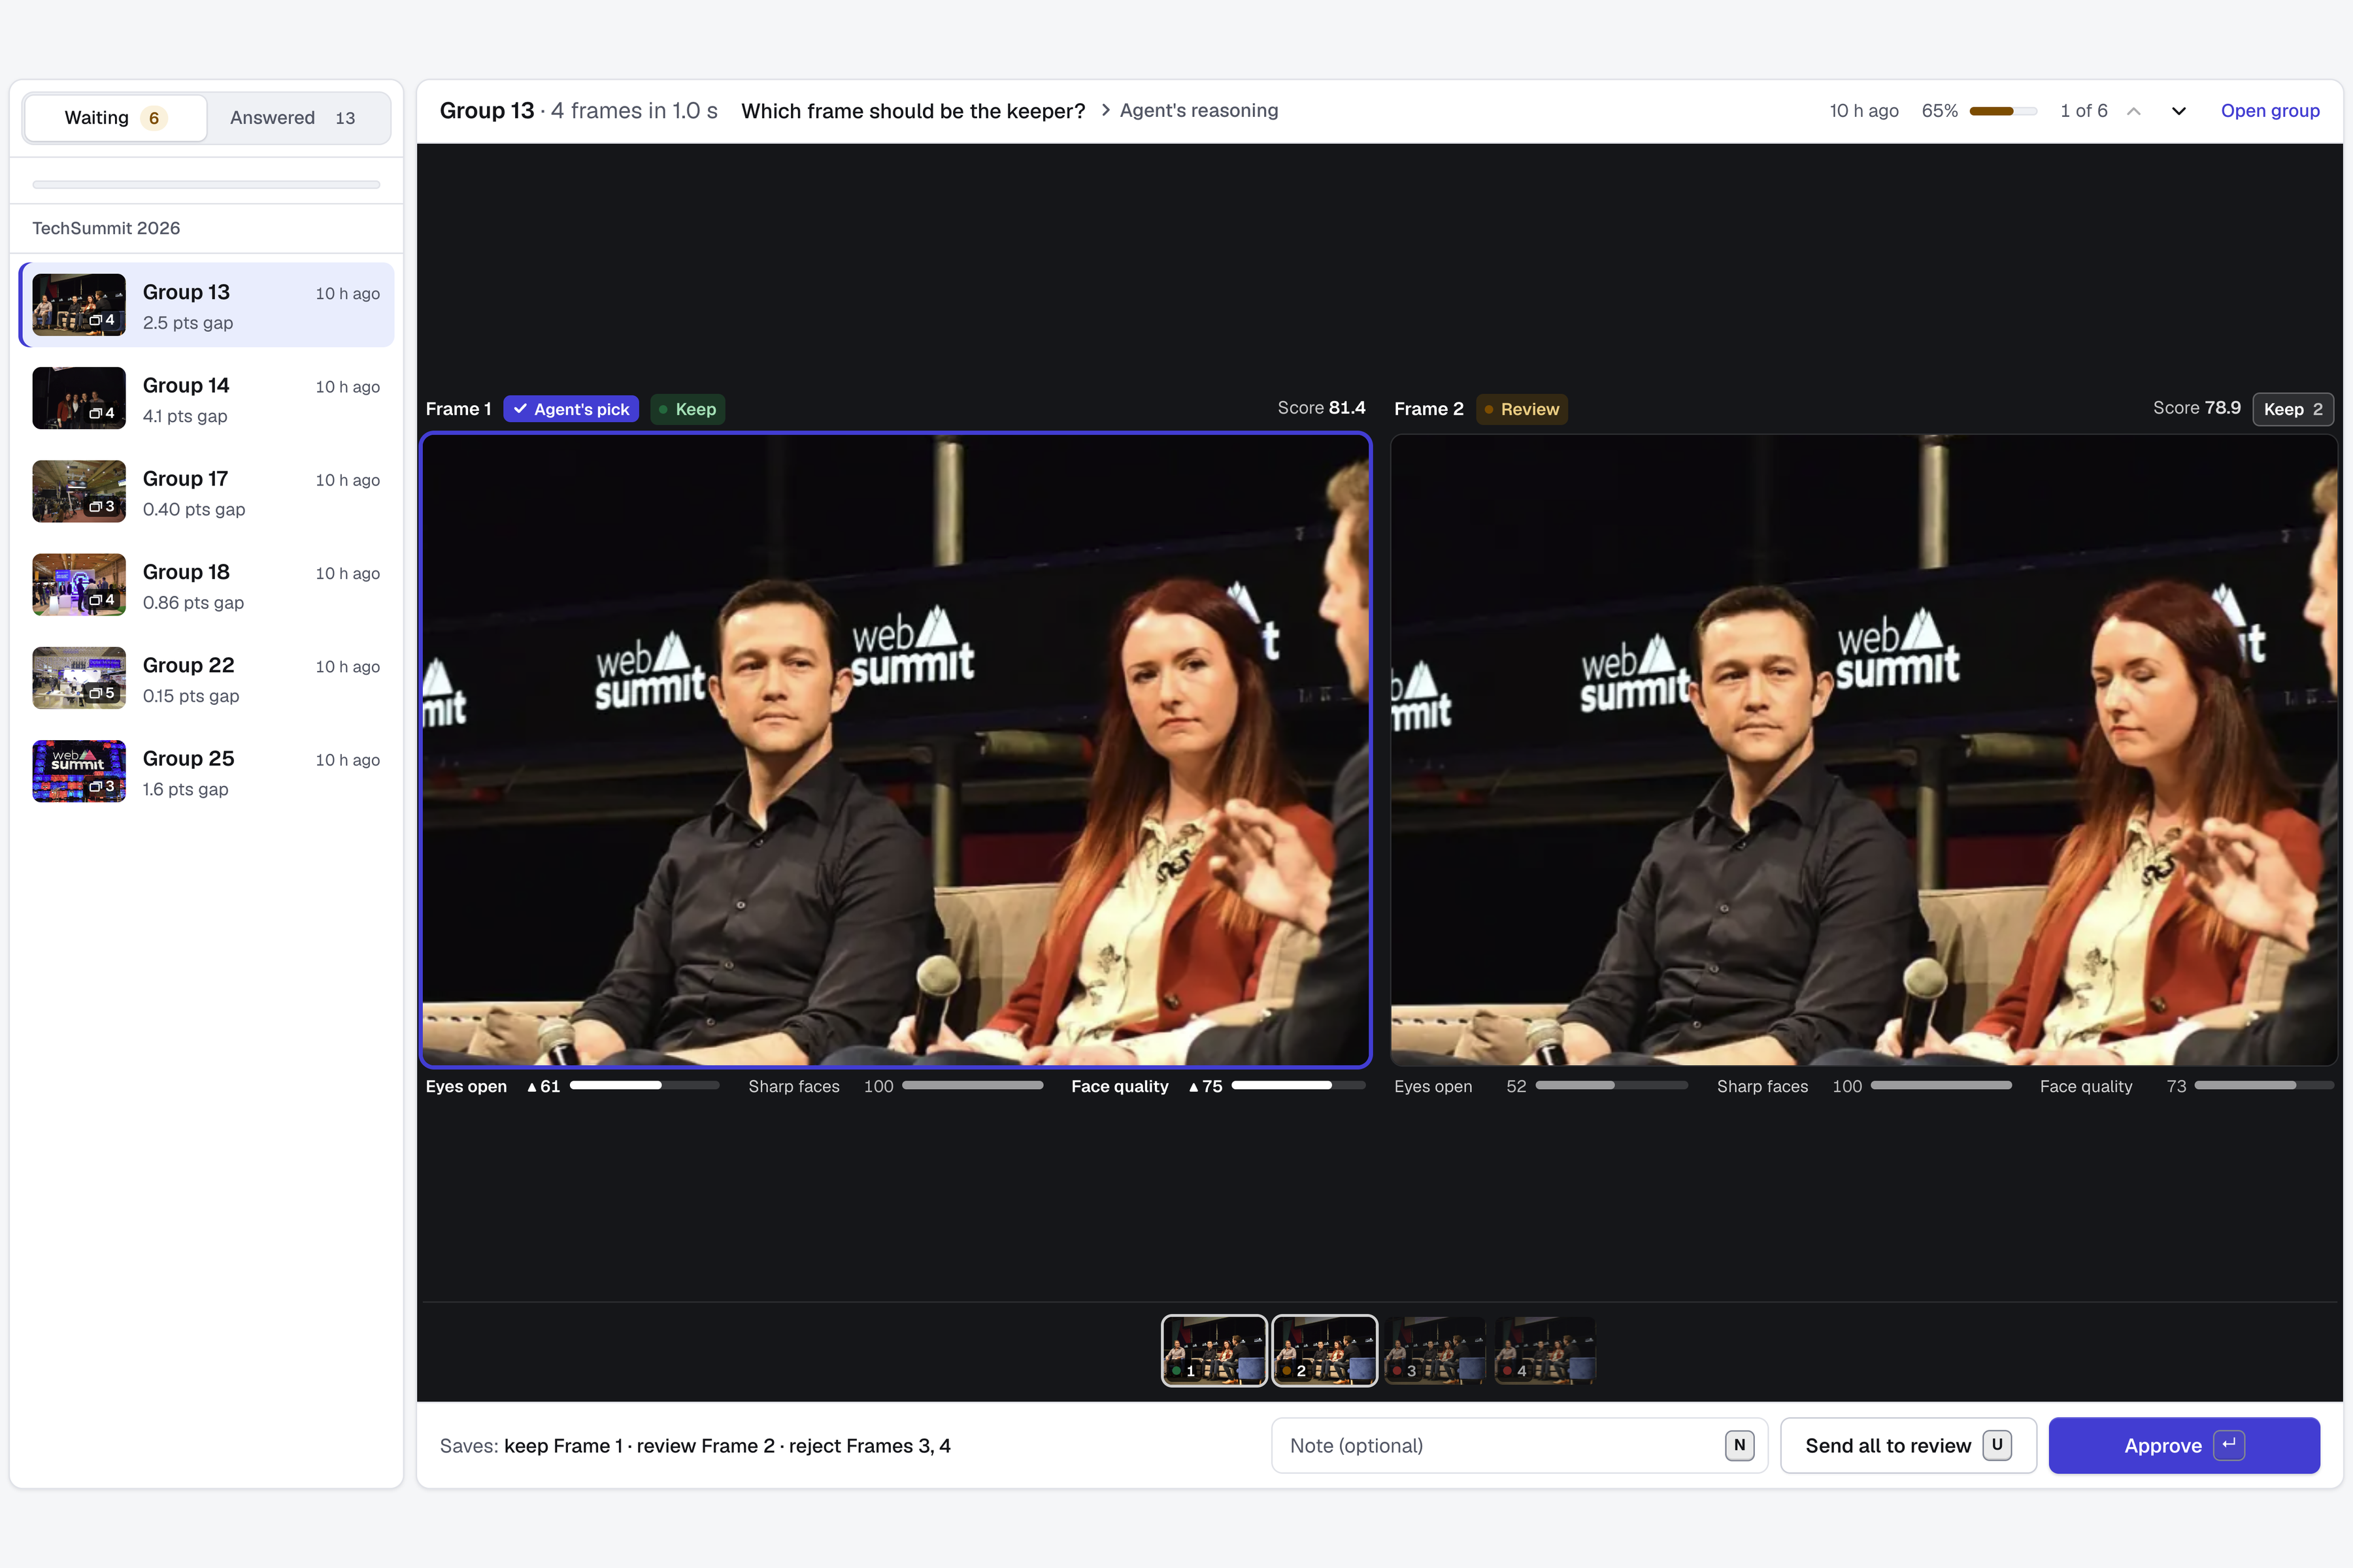2353x1568 pixels.
Task: Click the Keep 2 button for Frame 2
Action: [x=2293, y=409]
